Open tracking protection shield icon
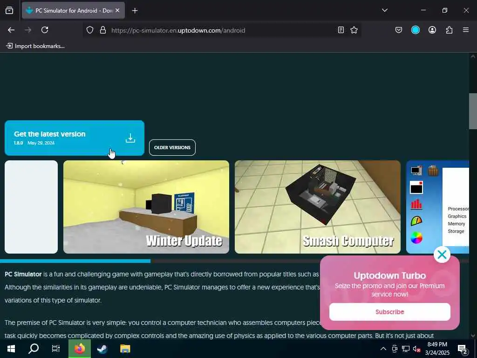The height and width of the screenshot is (358, 477). click(90, 30)
